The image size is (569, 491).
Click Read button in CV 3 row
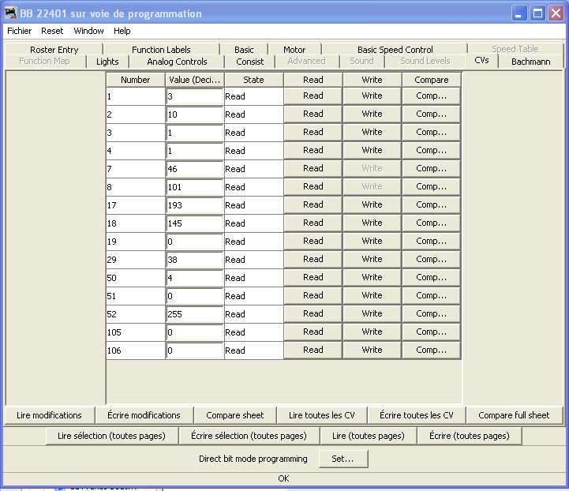pos(313,132)
